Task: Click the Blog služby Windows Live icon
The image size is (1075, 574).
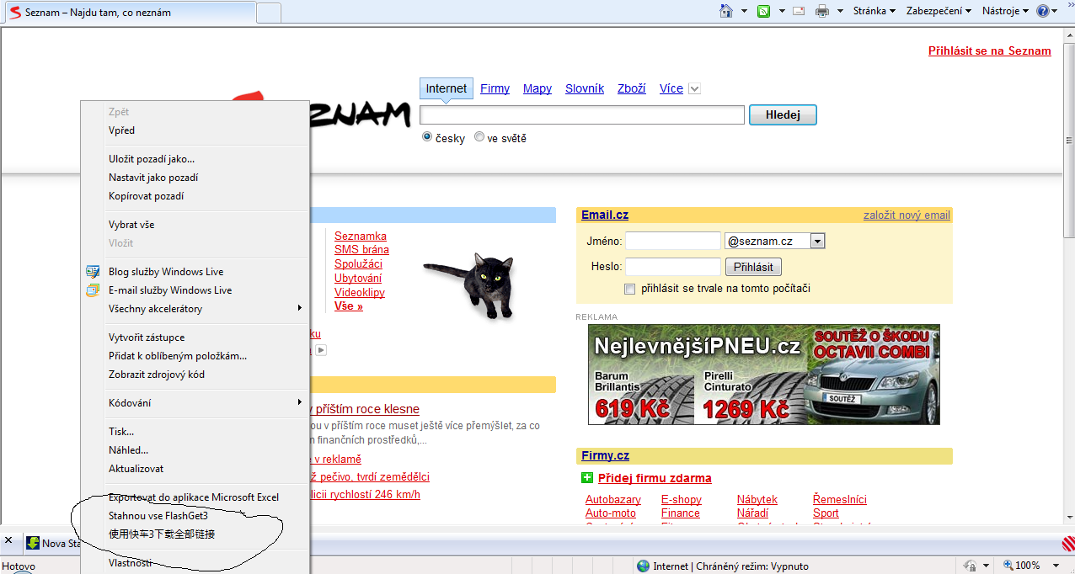Action: [x=93, y=272]
